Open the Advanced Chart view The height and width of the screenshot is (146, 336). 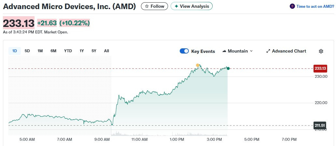click(286, 51)
